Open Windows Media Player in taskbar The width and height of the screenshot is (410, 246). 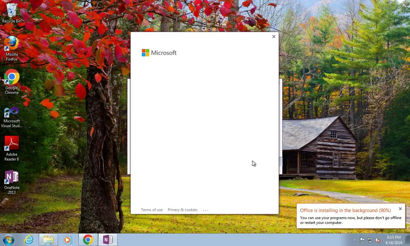[x=68, y=240]
